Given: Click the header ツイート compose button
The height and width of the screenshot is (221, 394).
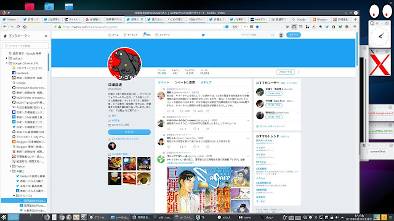Looking at the screenshot, I should coord(294,35).
